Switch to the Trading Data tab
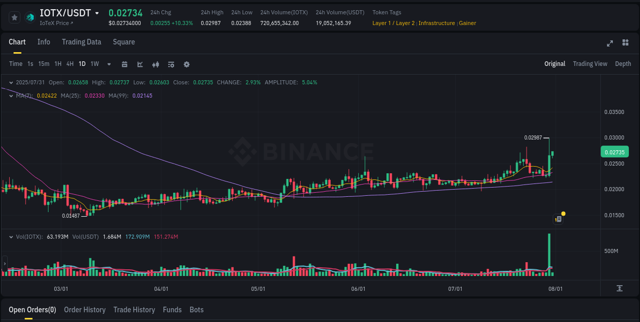The width and height of the screenshot is (640, 322). click(81, 42)
